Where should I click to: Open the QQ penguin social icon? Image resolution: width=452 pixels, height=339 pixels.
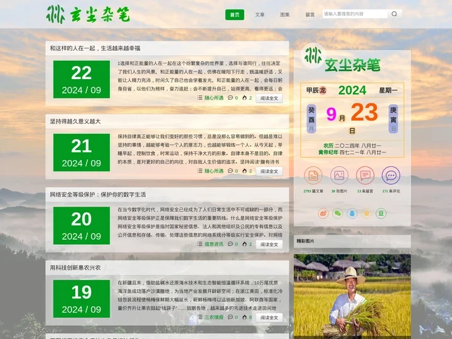tap(352, 213)
